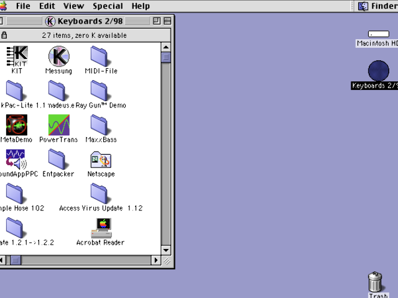Click the vertical scrollbar up arrow
This screenshot has width=398, height=298.
166,47
